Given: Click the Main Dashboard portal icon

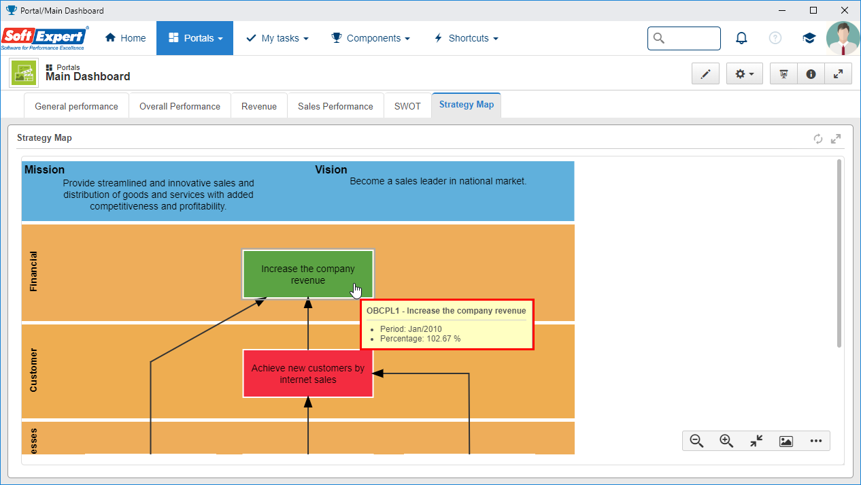Looking at the screenshot, I should pyautogui.click(x=24, y=73).
